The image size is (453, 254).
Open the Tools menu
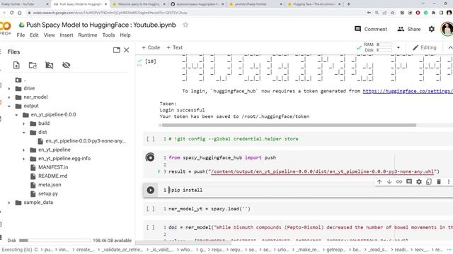[x=108, y=35]
